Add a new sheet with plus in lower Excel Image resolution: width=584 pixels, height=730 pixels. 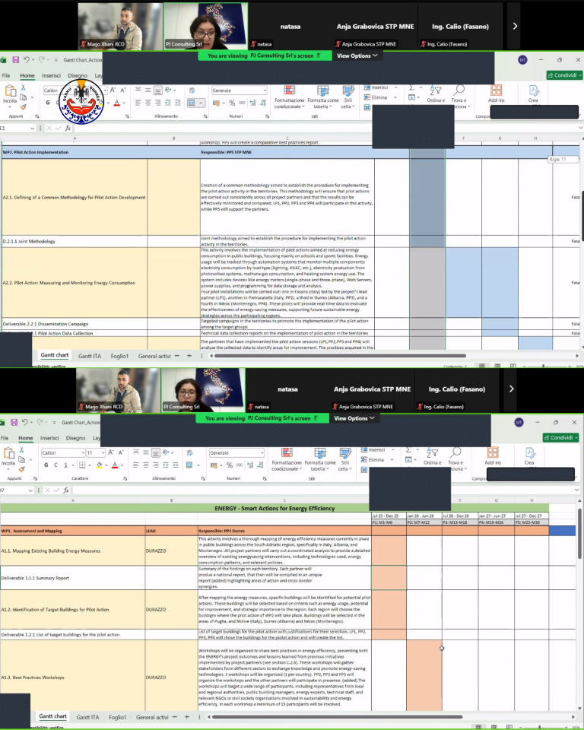187,717
